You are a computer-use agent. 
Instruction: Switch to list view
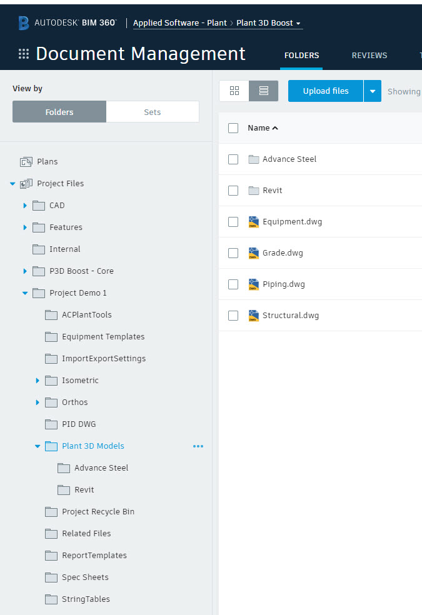tap(263, 91)
